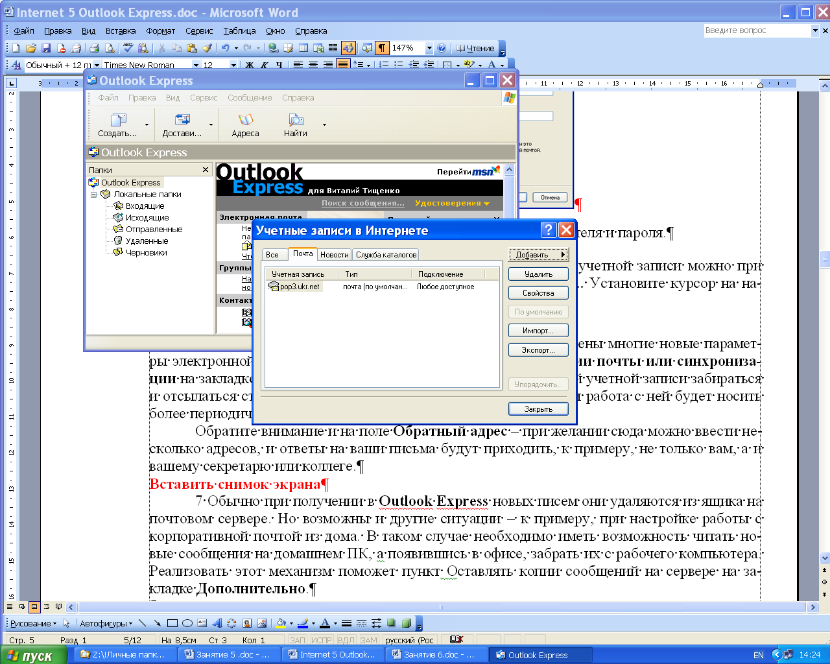Open Print Preview in Word

pos(110,48)
